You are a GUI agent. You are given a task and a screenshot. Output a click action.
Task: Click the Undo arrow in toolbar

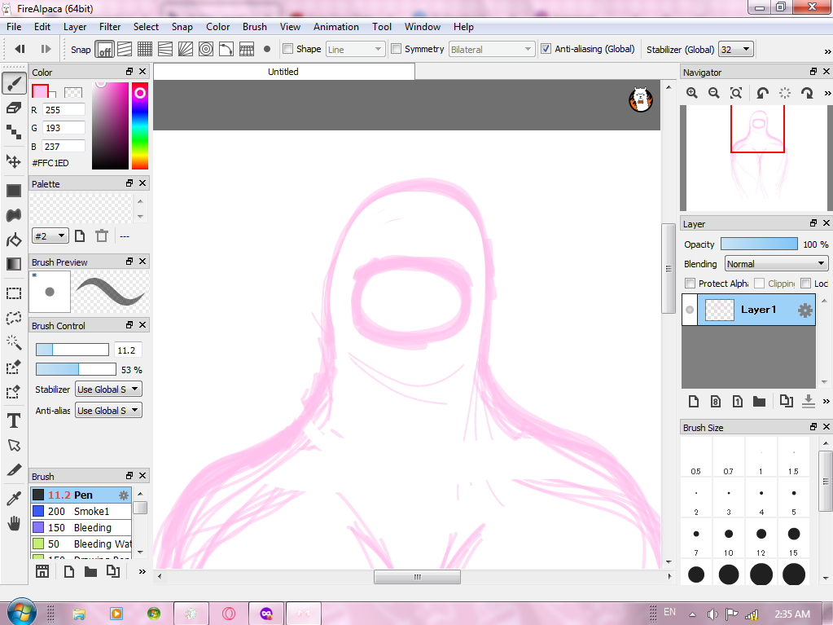[20, 49]
